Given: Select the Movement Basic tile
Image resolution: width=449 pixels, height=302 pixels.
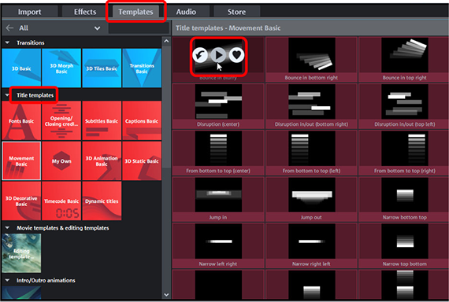Looking at the screenshot, I should pos(21,160).
